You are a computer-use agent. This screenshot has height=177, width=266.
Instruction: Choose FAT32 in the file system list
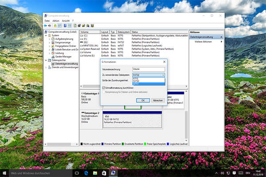[x=149, y=81]
